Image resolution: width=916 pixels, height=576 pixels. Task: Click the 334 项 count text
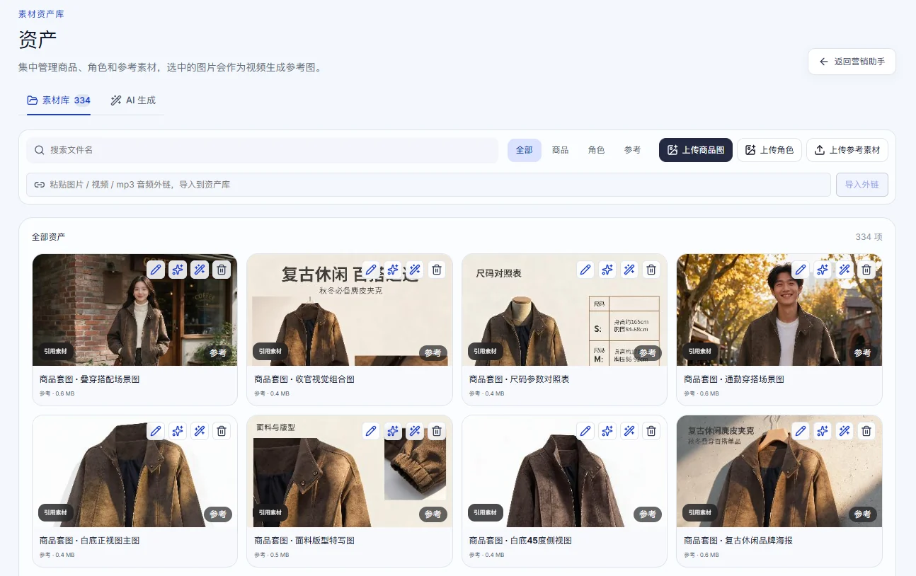click(x=869, y=237)
